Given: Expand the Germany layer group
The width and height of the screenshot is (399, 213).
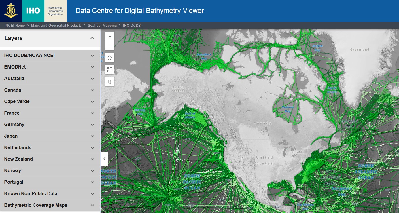Looking at the screenshot, I should (x=50, y=125).
